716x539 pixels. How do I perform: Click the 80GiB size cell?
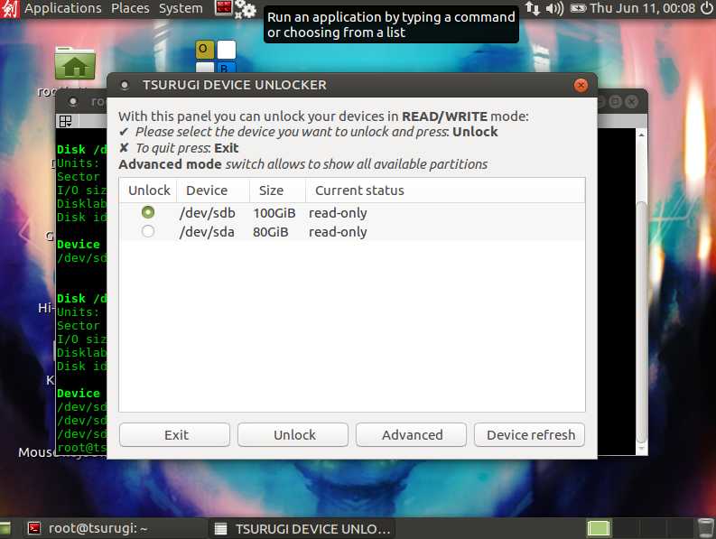(x=271, y=232)
